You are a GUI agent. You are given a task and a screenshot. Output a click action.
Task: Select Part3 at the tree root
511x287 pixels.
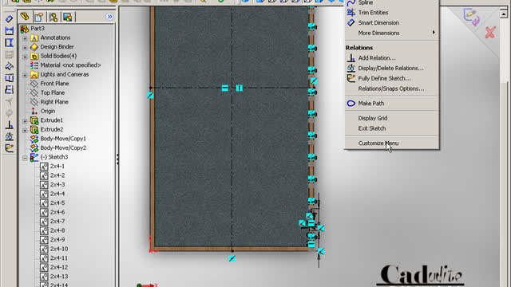38,29
